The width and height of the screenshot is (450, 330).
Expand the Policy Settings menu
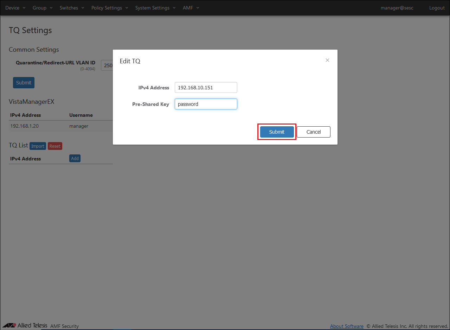tap(110, 8)
